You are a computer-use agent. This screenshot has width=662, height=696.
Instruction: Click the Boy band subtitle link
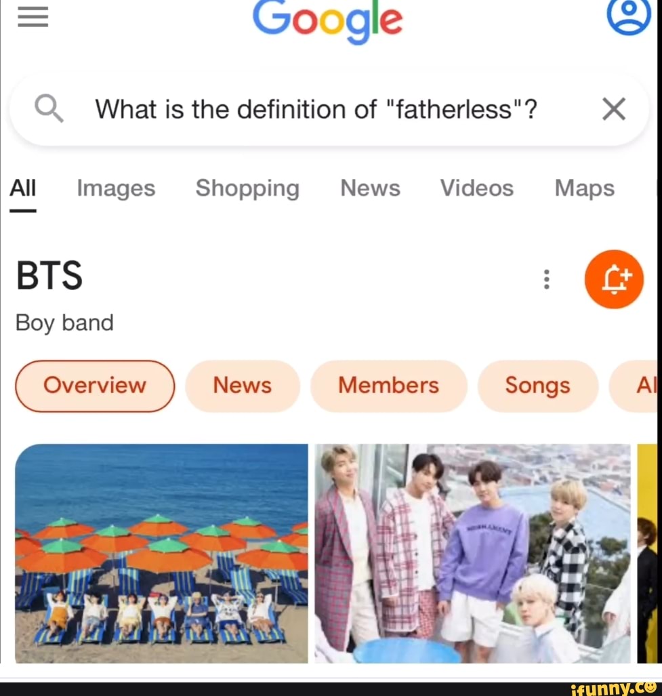[64, 323]
